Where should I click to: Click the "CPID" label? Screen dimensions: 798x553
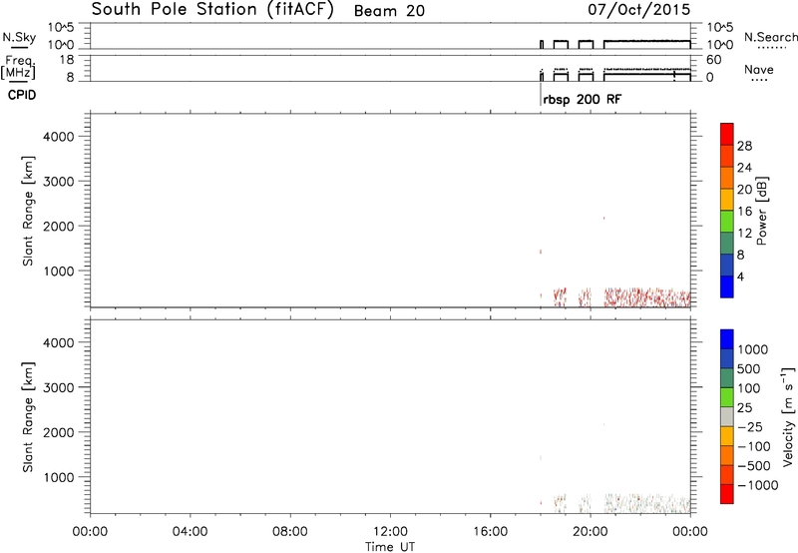coord(22,95)
